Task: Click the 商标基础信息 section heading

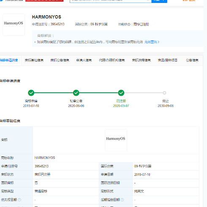Action: 10,121
